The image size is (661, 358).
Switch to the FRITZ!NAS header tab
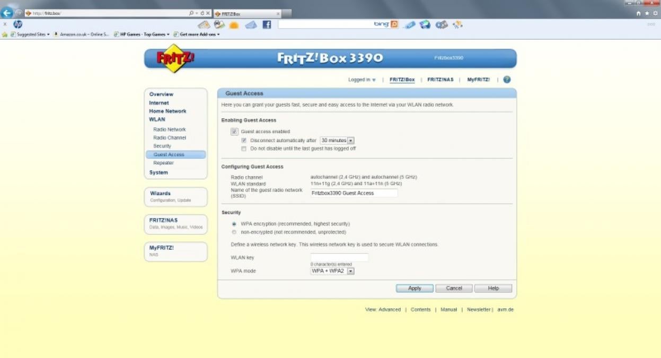tap(440, 80)
